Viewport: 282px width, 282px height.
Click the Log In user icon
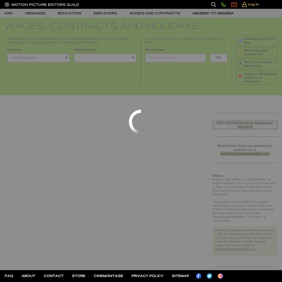click(x=244, y=5)
